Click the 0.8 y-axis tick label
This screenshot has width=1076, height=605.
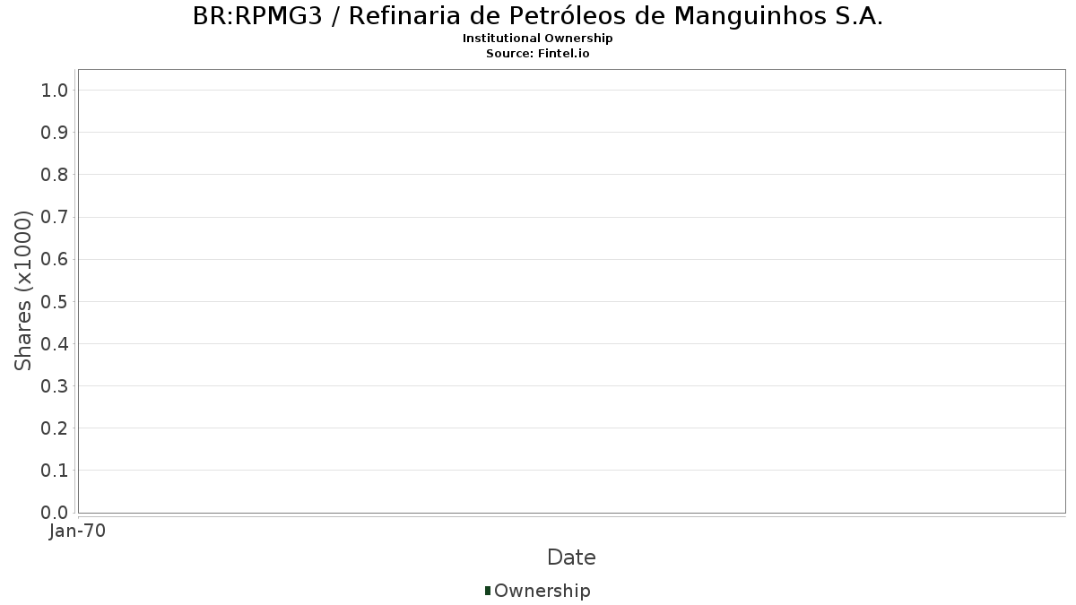coord(55,175)
